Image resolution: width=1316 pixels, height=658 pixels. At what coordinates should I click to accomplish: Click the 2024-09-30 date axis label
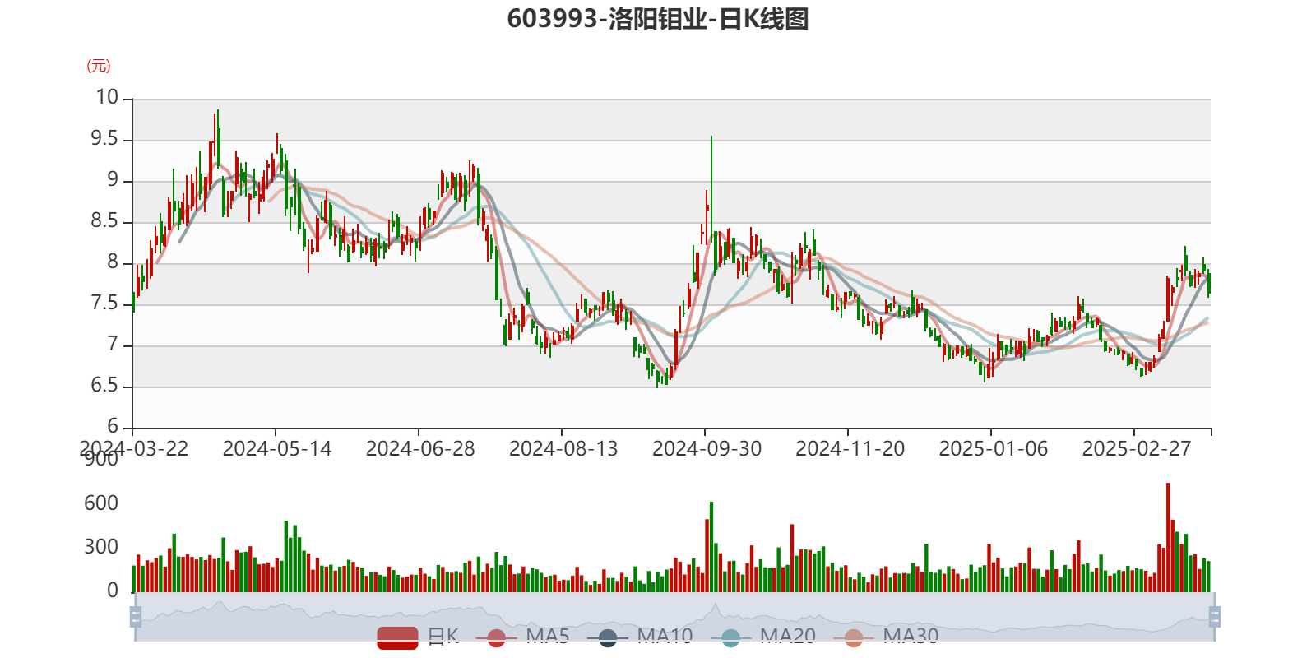[706, 448]
